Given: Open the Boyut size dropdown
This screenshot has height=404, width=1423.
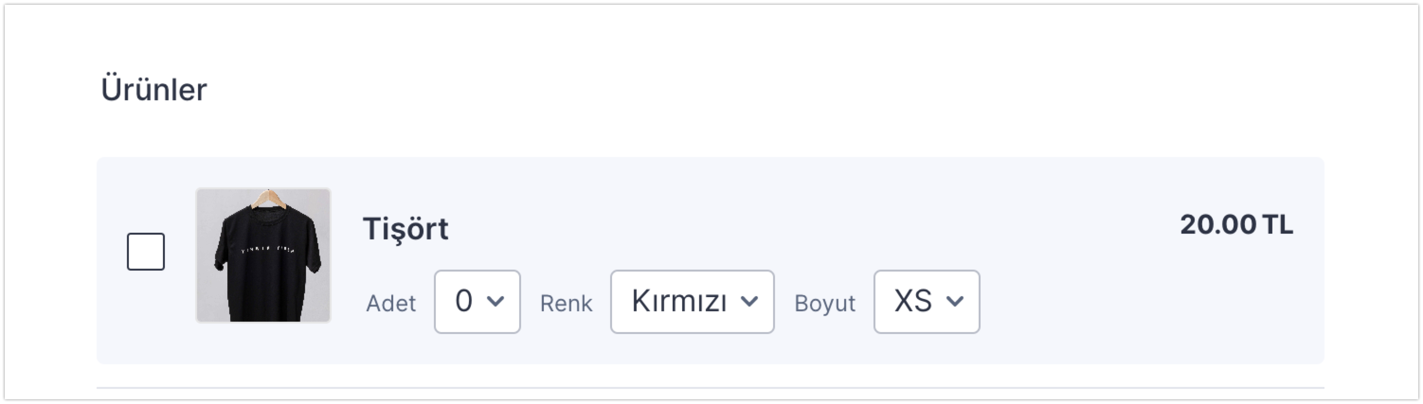Looking at the screenshot, I should [x=927, y=301].
